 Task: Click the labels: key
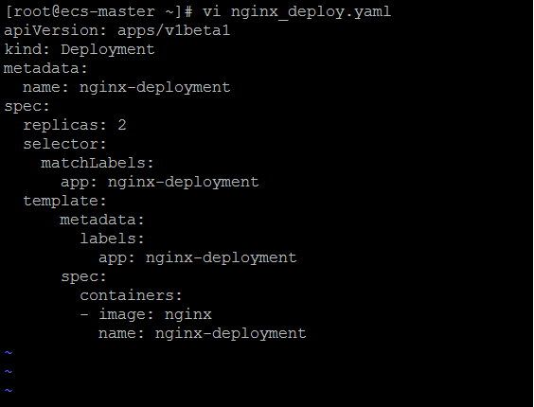113,239
